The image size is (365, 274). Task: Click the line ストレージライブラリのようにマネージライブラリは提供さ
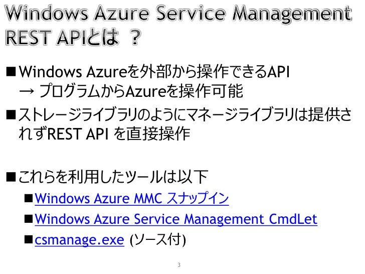click(185, 114)
